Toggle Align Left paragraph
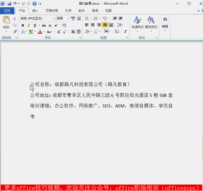 click(x=87, y=25)
